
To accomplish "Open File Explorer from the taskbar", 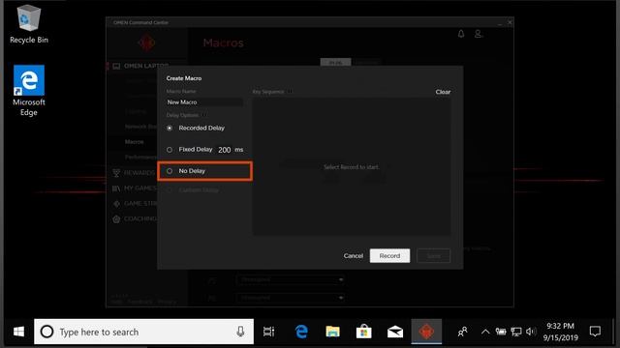I will [332, 332].
